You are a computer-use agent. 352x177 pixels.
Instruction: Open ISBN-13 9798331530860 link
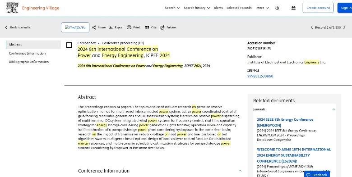tap(260, 76)
